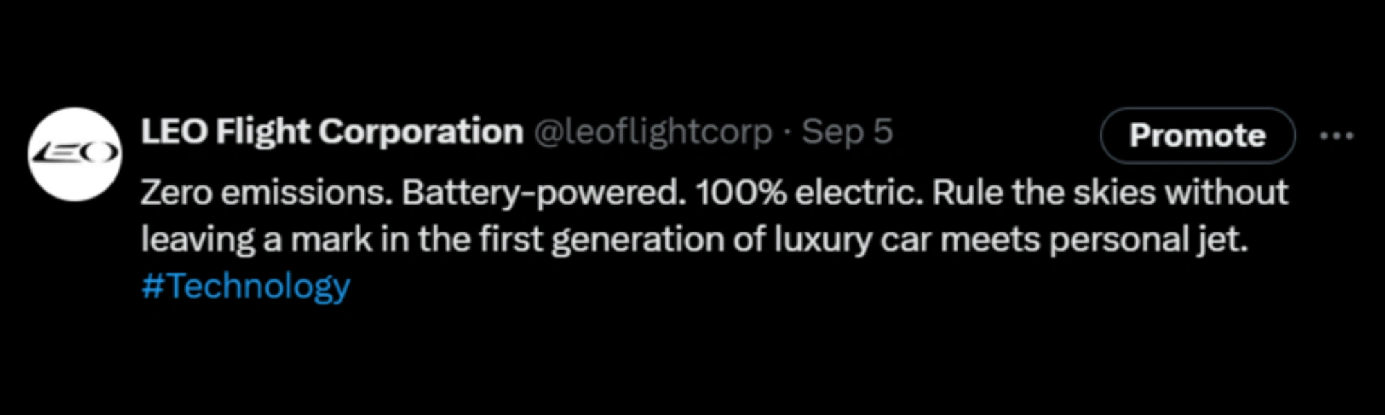This screenshot has height=415, width=1385.
Task: Click "personal jet." ending the post
Action: 1148,239
